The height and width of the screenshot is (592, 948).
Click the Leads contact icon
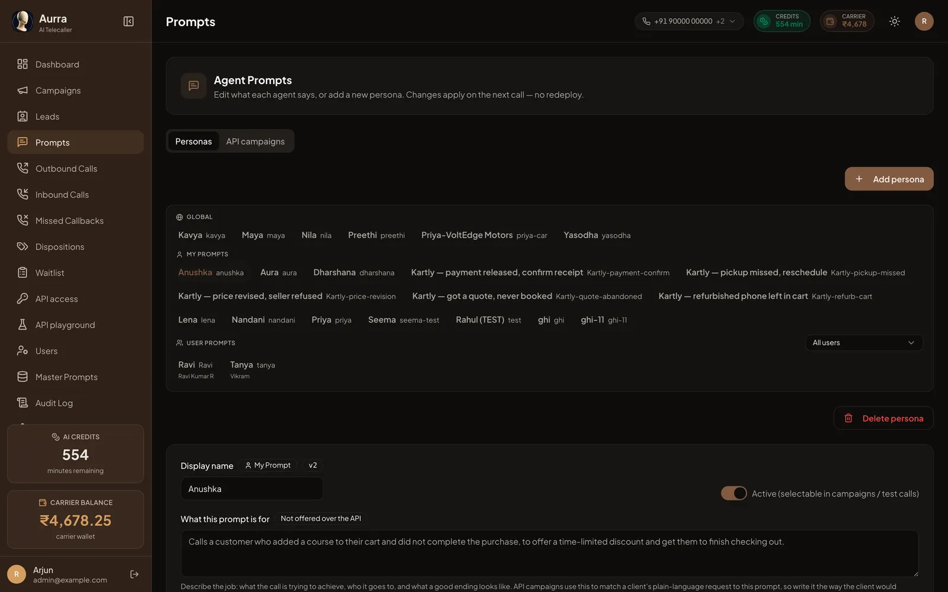click(23, 116)
